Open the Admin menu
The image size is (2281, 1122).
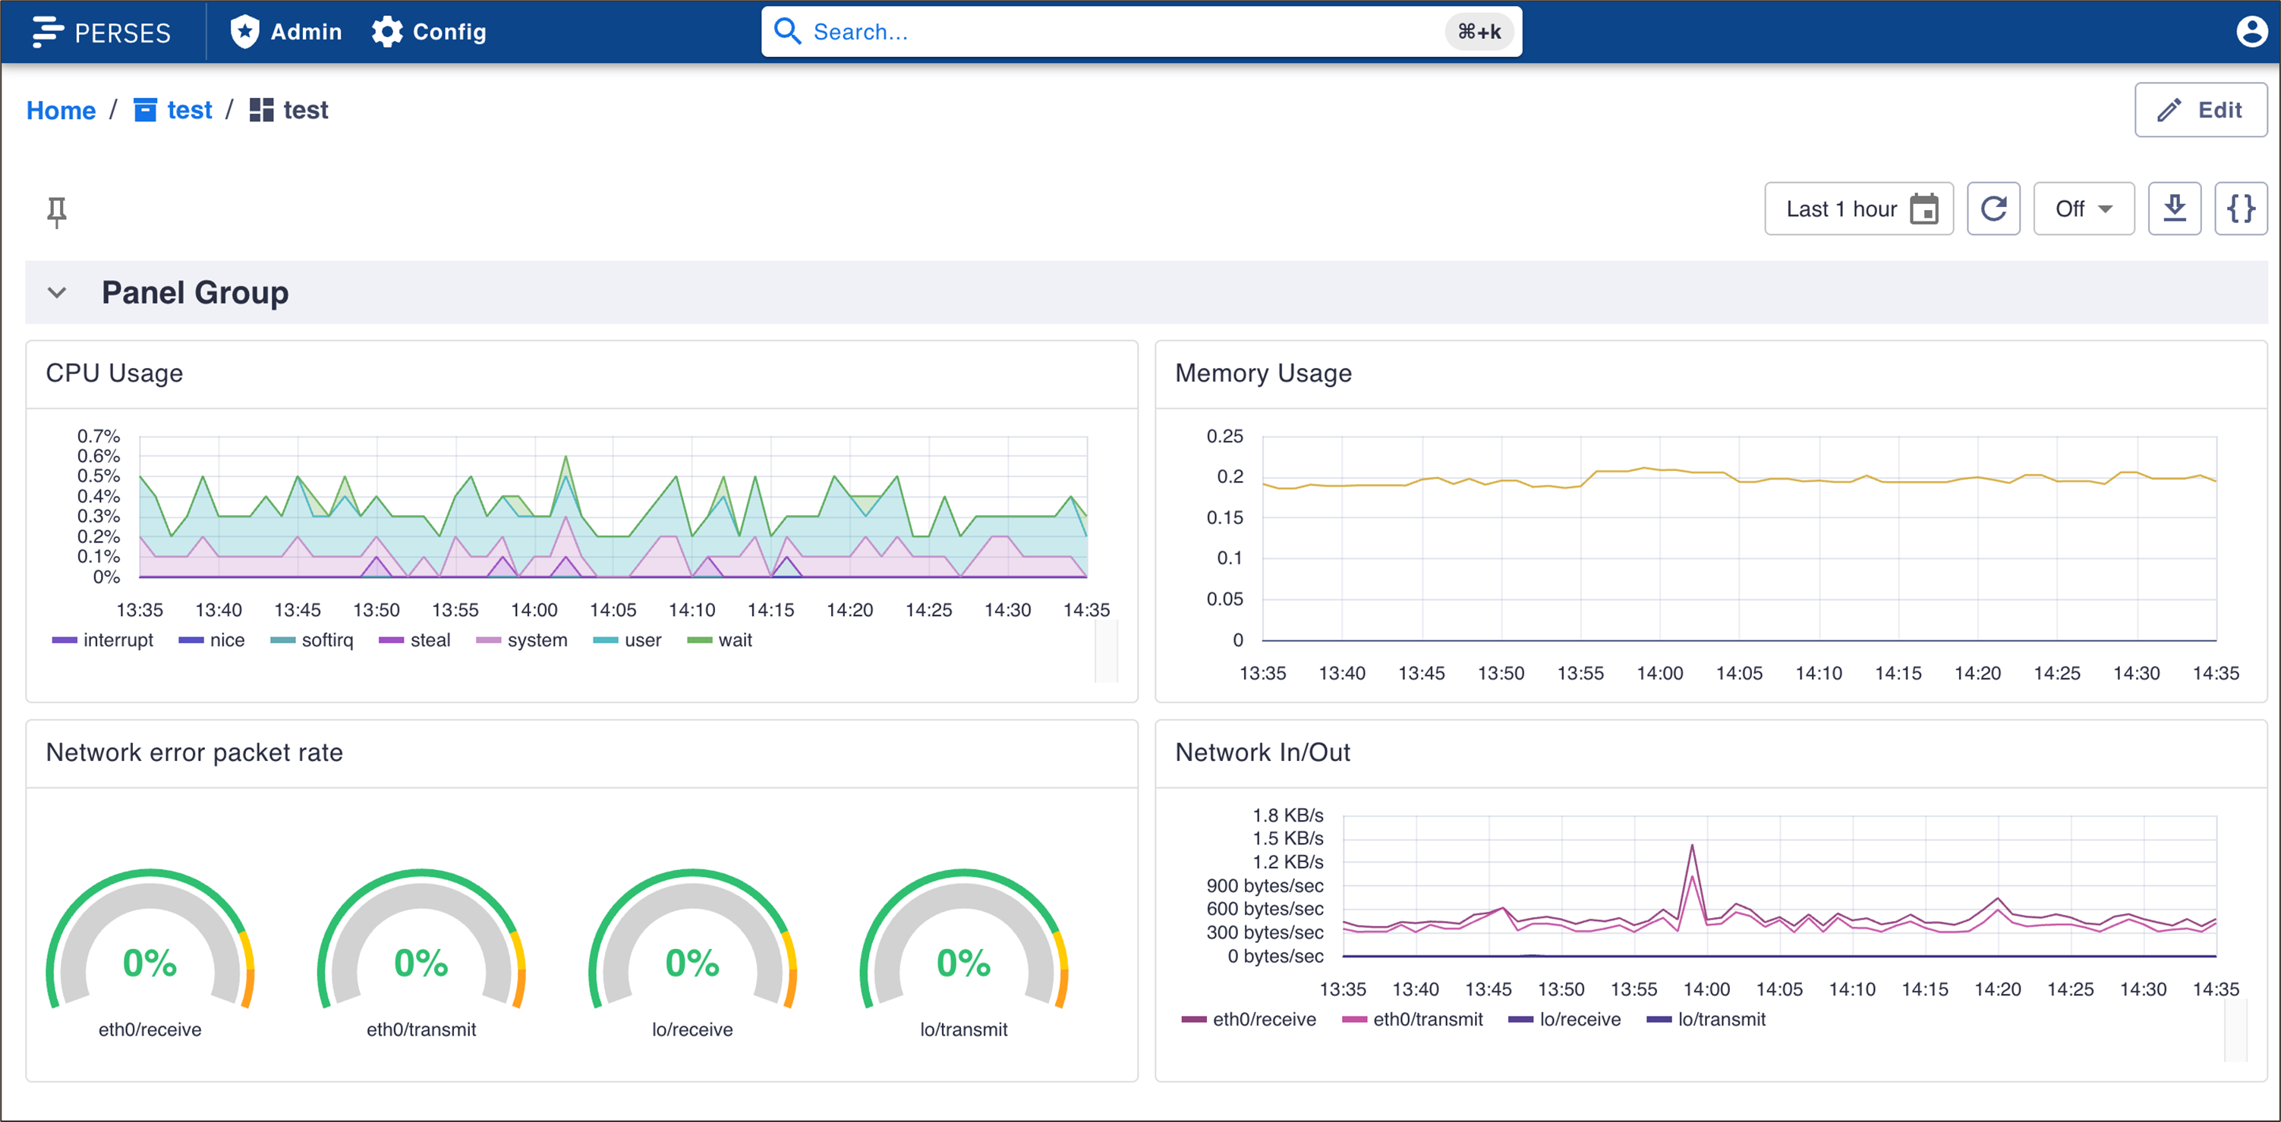(x=286, y=32)
